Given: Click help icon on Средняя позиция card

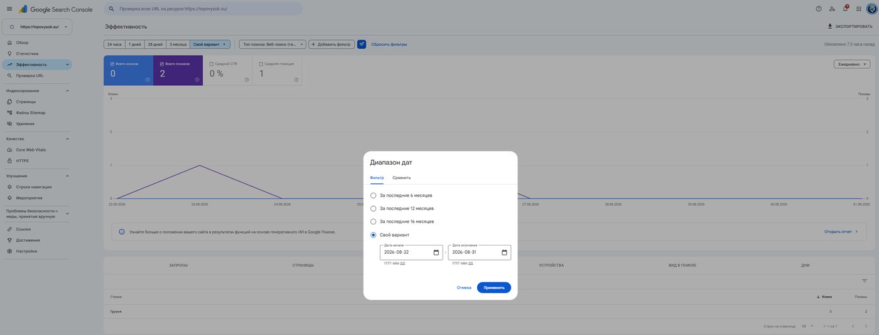Looking at the screenshot, I should point(296,80).
